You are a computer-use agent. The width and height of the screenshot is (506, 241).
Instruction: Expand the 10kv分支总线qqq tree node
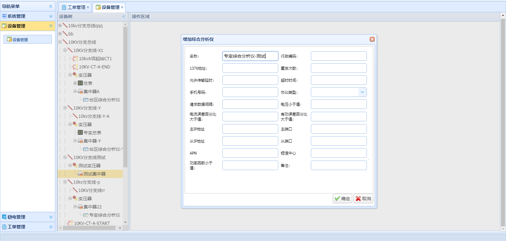click(x=60, y=25)
